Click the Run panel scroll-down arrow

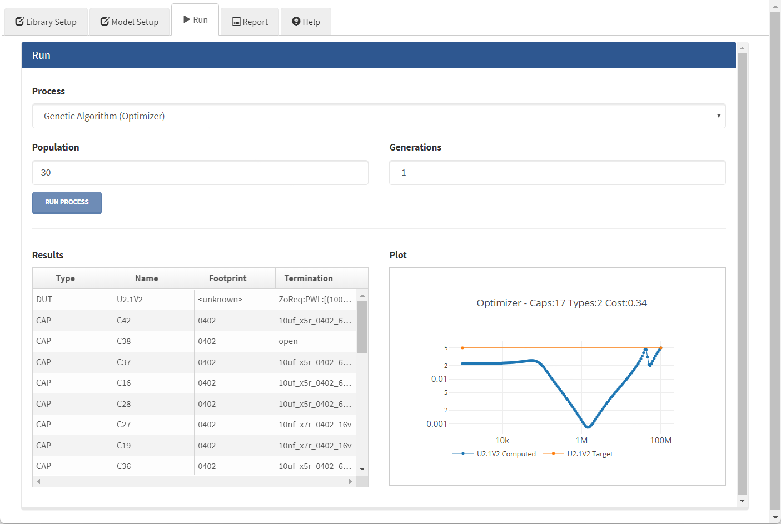[742, 501]
